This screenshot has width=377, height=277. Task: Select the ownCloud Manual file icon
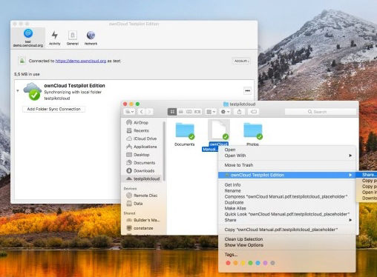[219, 130]
